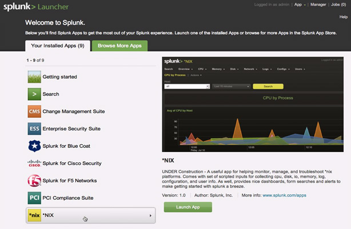Open the App dropdown menu
The height and width of the screenshot is (229, 351).
pyautogui.click(x=300, y=5)
